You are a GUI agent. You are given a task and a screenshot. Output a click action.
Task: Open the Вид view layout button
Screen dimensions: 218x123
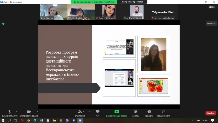pyautogui.click(x=213, y=7)
